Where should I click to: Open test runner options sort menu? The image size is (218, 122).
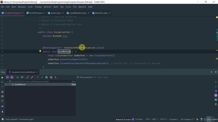click(56, 77)
